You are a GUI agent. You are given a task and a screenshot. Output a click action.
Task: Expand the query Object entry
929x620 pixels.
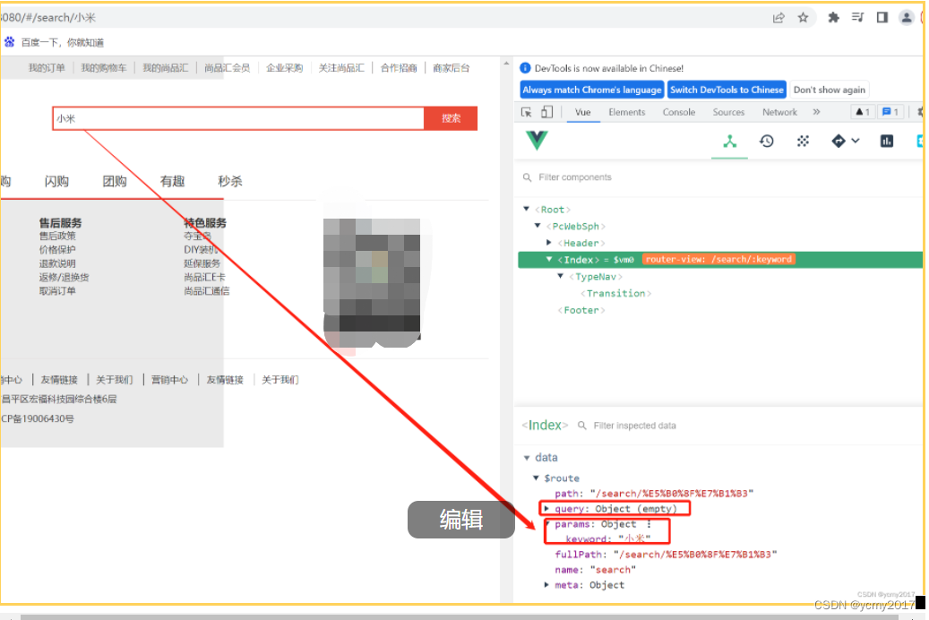coord(546,509)
